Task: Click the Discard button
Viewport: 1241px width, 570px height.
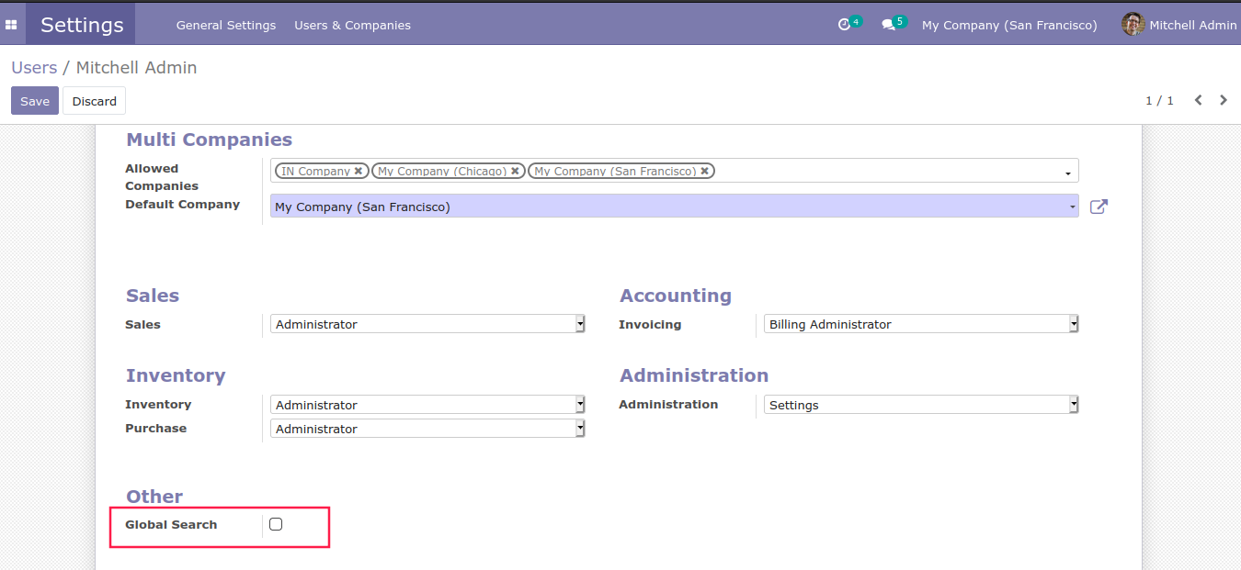Action: [94, 101]
